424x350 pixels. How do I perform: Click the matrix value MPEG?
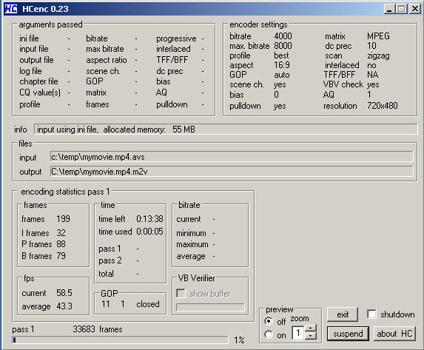click(x=378, y=36)
